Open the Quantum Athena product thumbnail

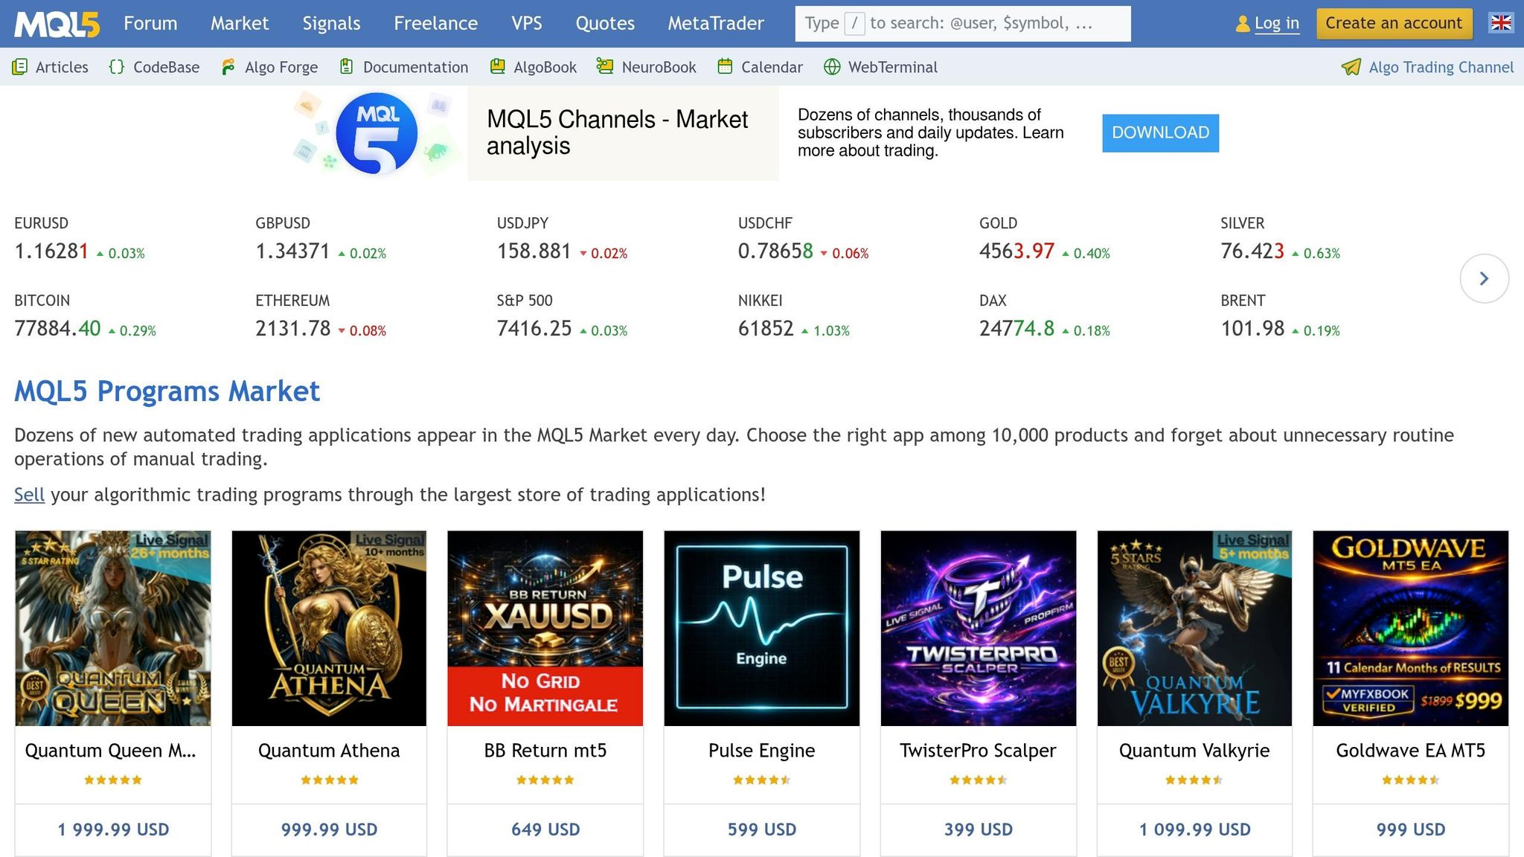329,629
